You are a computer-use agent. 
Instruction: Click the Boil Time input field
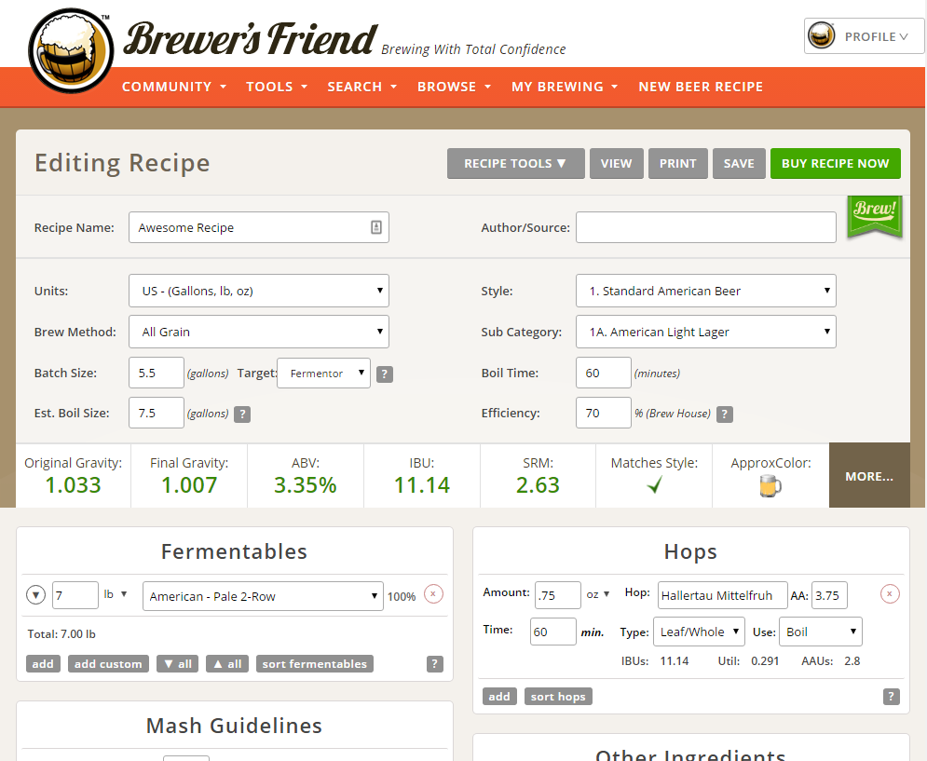coord(603,373)
